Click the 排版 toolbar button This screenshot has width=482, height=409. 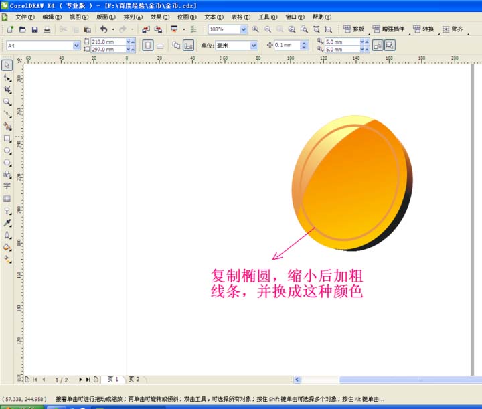[x=353, y=29]
